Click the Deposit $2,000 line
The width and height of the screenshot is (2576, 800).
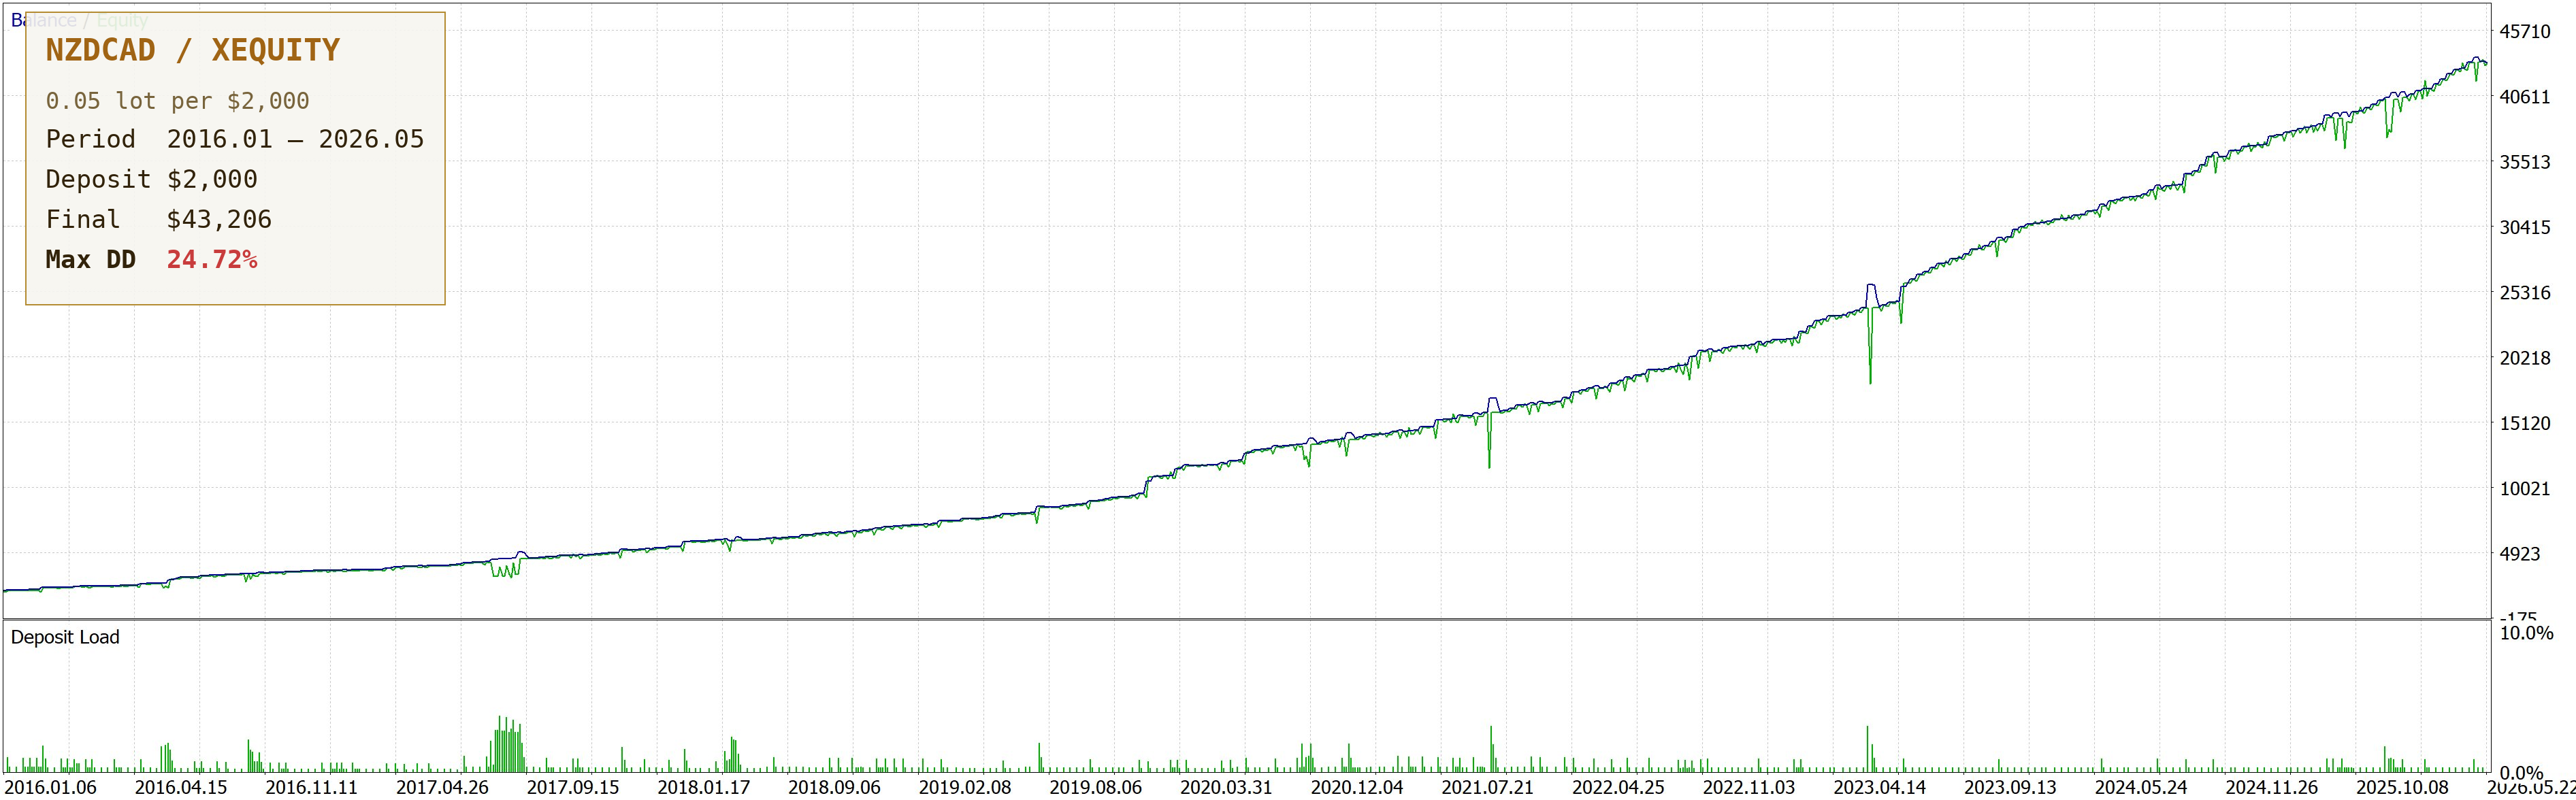151,179
